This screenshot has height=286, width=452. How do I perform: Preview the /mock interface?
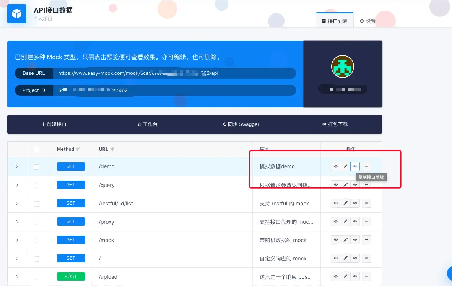click(x=335, y=240)
